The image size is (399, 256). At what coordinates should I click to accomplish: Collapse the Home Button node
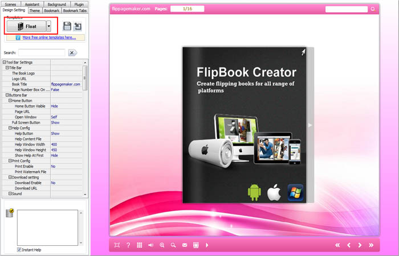tap(10, 101)
